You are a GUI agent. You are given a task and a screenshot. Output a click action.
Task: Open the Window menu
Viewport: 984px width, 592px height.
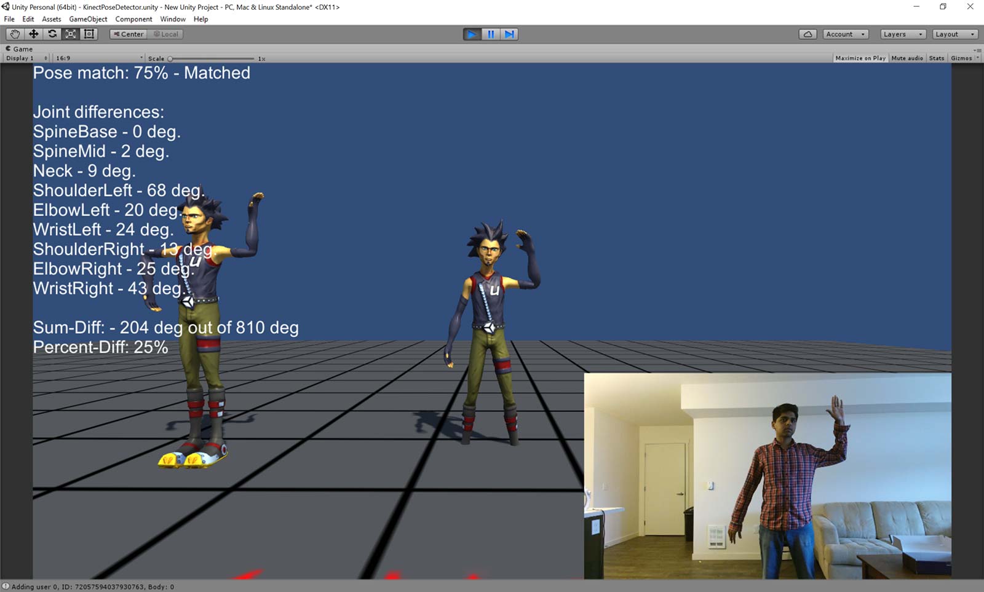coord(173,19)
